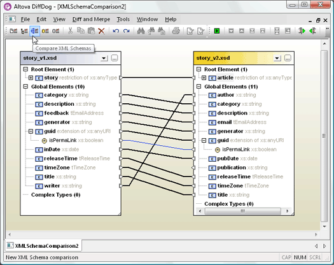334x265 pixels.
Task: Click the Paste clipboard icon
Action: [91, 31]
